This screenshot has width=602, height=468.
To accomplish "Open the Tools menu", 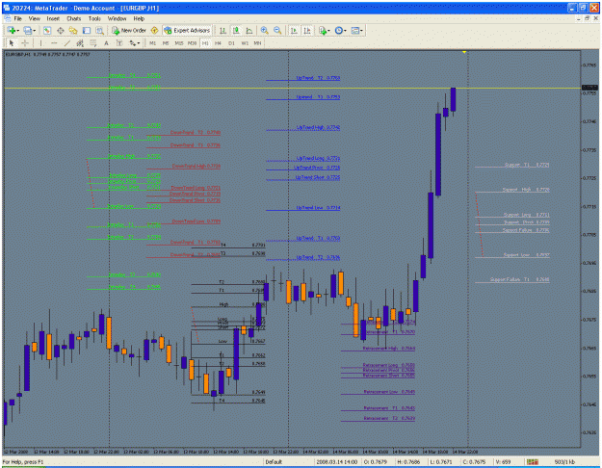I will click(x=94, y=18).
